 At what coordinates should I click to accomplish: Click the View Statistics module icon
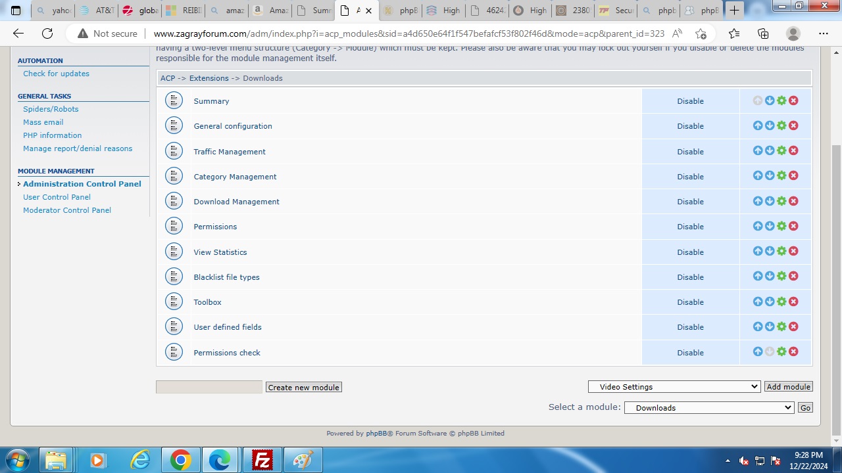[174, 252]
